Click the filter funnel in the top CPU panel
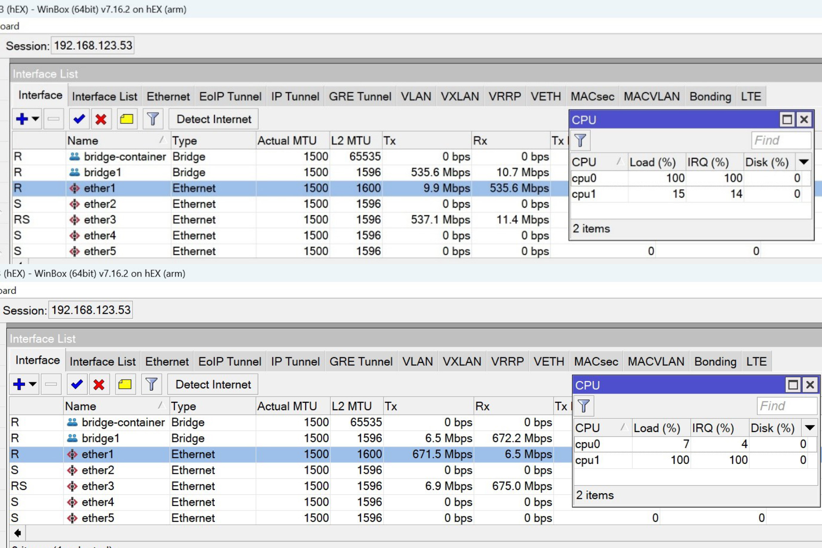 coord(580,141)
